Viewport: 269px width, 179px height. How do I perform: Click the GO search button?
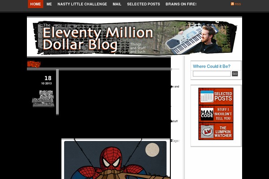point(235,74)
